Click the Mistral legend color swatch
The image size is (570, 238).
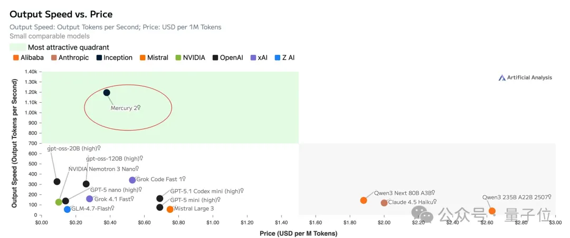[143, 57]
